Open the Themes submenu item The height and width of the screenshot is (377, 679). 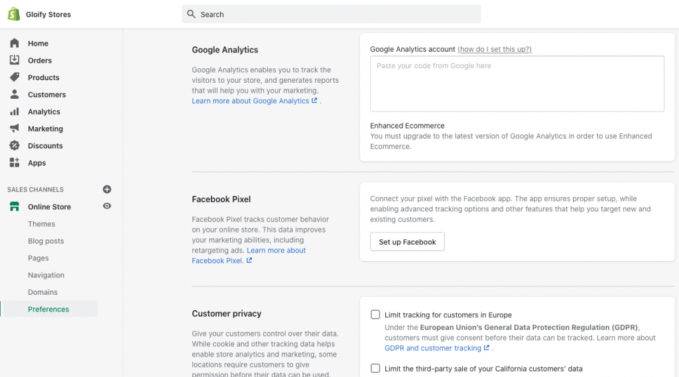42,224
